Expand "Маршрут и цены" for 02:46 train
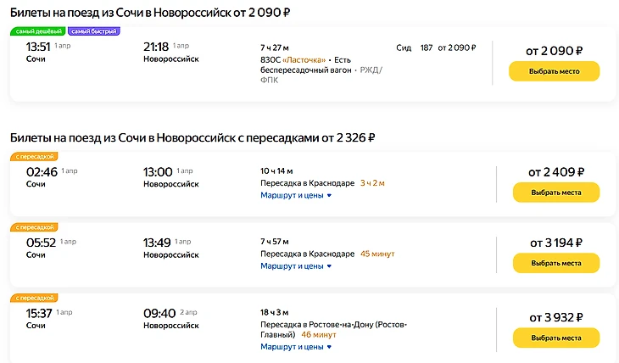Image resolution: width=619 pixels, height=363 pixels. pos(296,195)
